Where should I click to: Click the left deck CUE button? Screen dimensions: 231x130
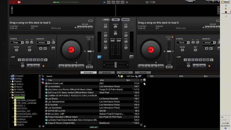(x=61, y=66)
